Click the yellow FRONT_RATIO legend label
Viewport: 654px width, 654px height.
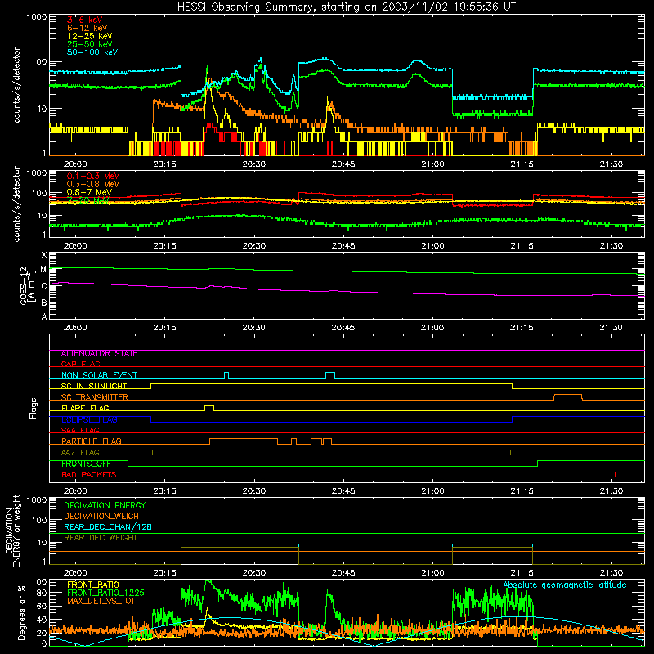(93, 585)
